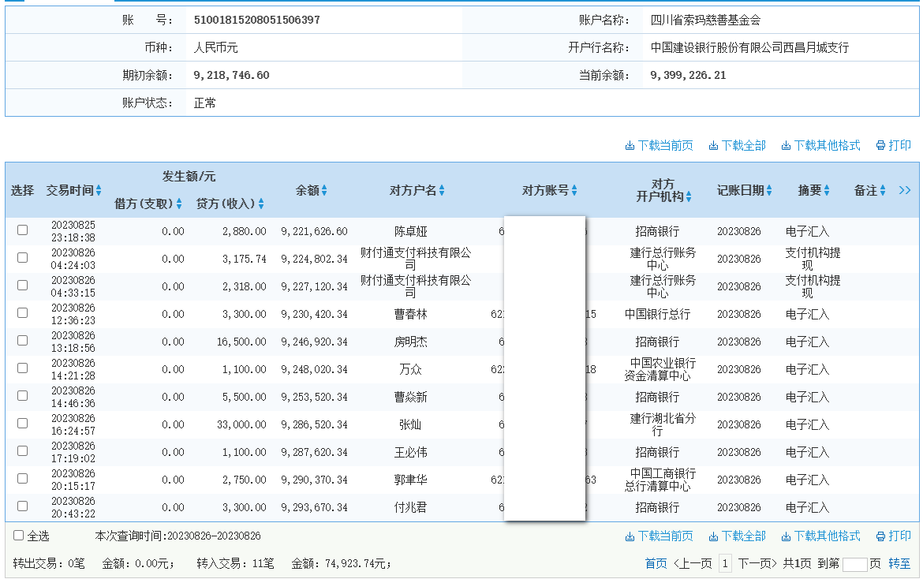The width and height of the screenshot is (923, 579).
Task: Click 中国银行总行 institution cell
Action: [657, 314]
